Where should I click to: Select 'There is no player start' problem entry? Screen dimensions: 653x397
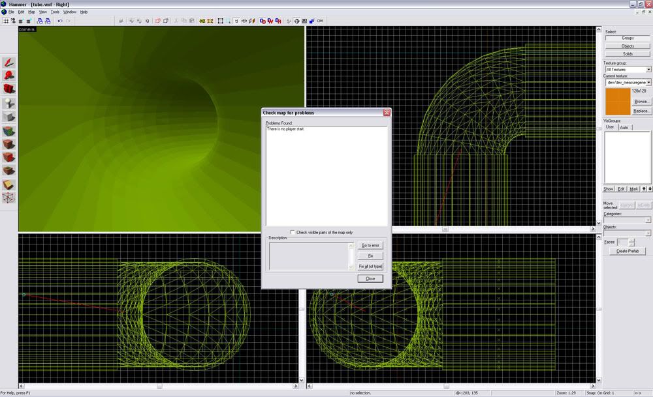(x=286, y=129)
